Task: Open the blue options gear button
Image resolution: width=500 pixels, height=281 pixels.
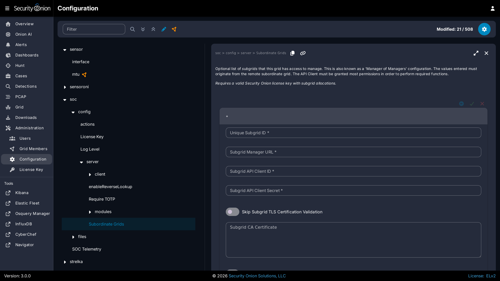Action: click(484, 29)
